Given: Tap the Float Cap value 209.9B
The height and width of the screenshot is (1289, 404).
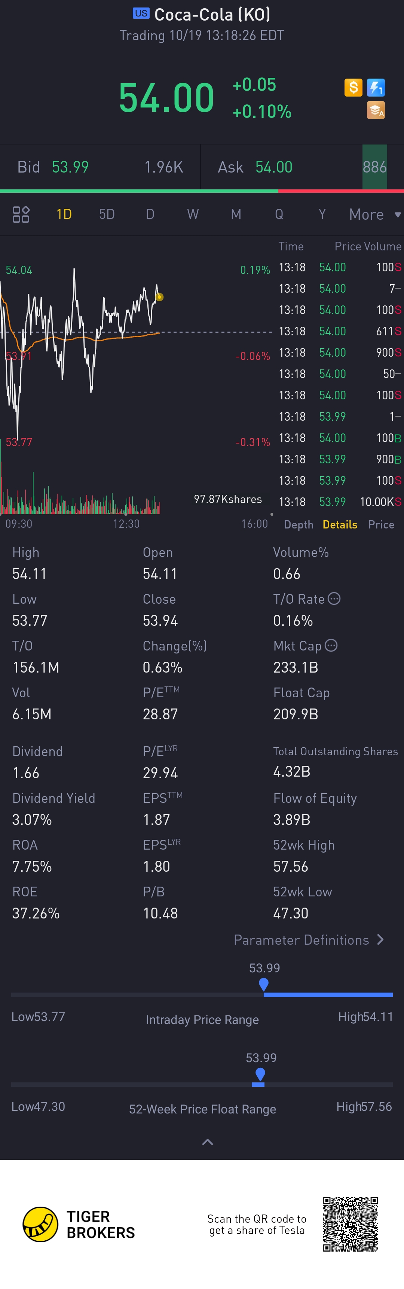Looking at the screenshot, I should click(296, 714).
